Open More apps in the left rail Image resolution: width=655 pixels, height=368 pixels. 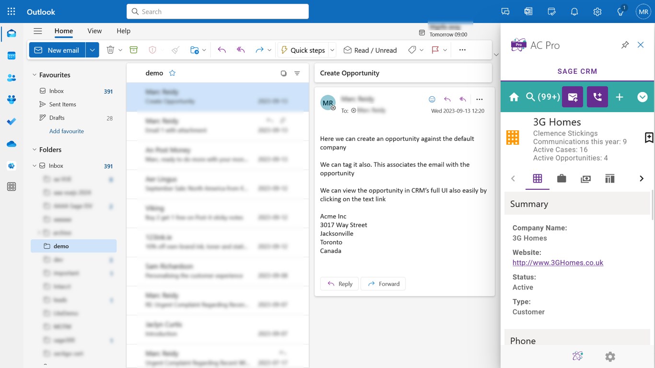[12, 187]
